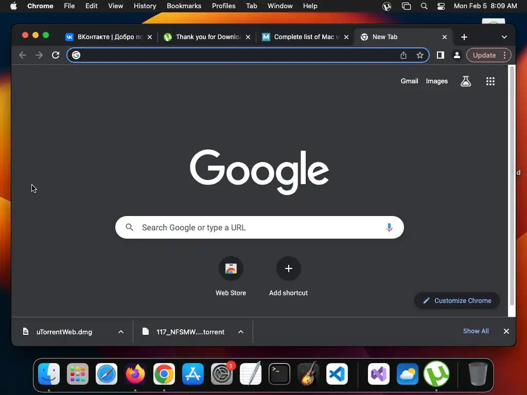
Task: Open the History menu
Action: point(145,6)
